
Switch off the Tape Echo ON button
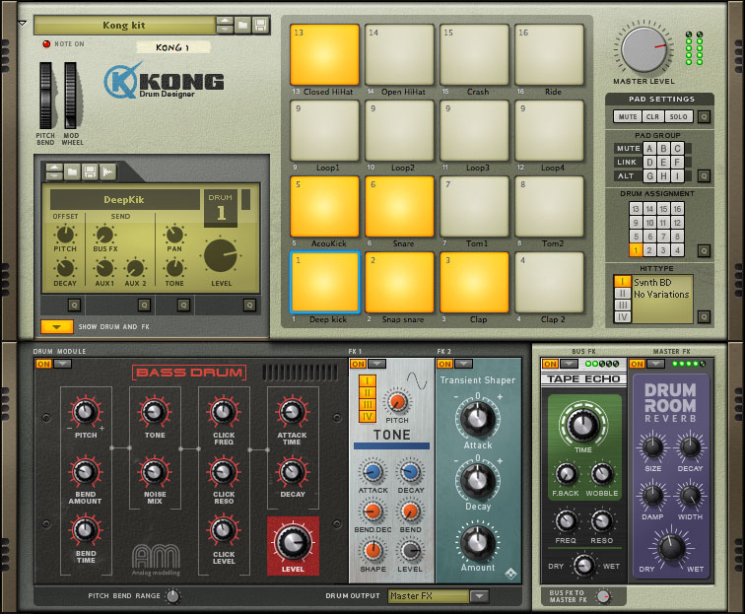click(x=549, y=364)
